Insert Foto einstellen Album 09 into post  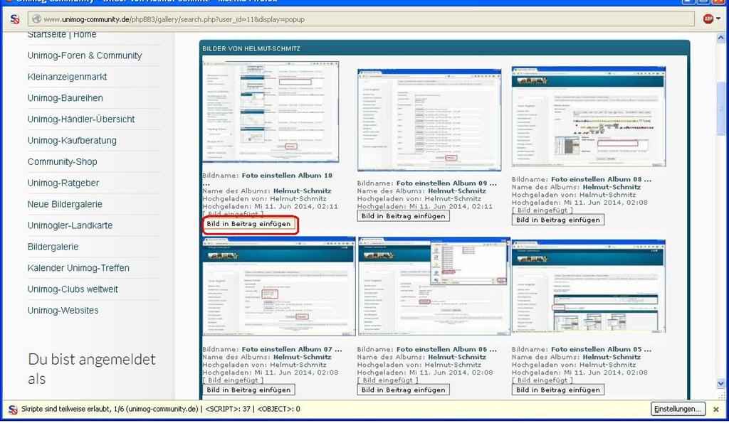pyautogui.click(x=403, y=216)
